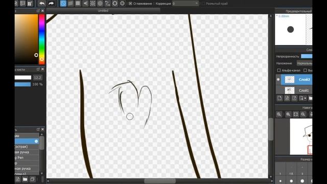Select the parallel lines snap icon
This screenshot has width=327, height=184.
coord(71,4)
